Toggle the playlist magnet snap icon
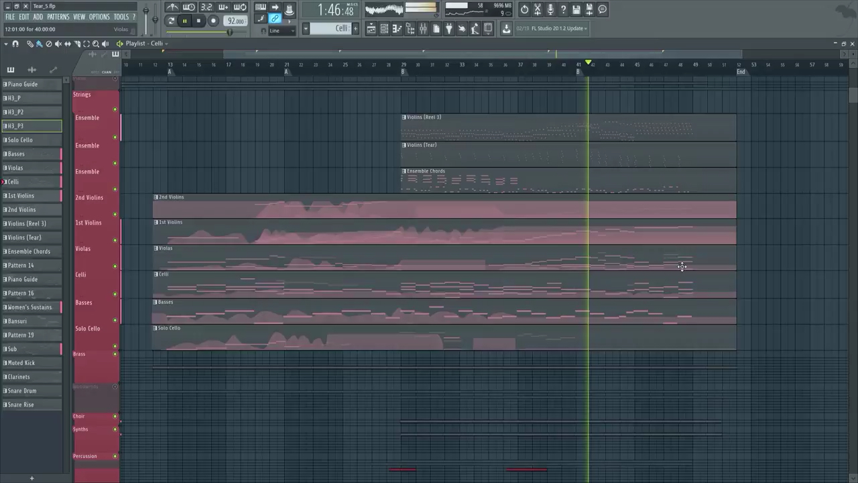The height and width of the screenshot is (483, 858). (15, 44)
